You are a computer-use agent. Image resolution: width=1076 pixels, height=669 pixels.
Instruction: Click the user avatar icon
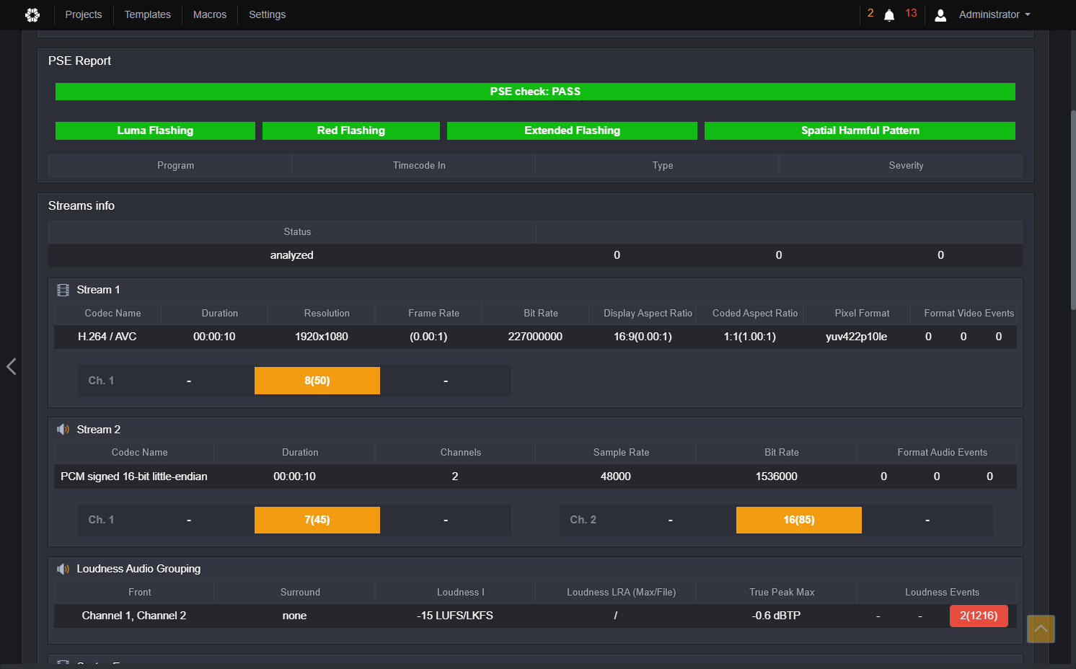tap(940, 15)
